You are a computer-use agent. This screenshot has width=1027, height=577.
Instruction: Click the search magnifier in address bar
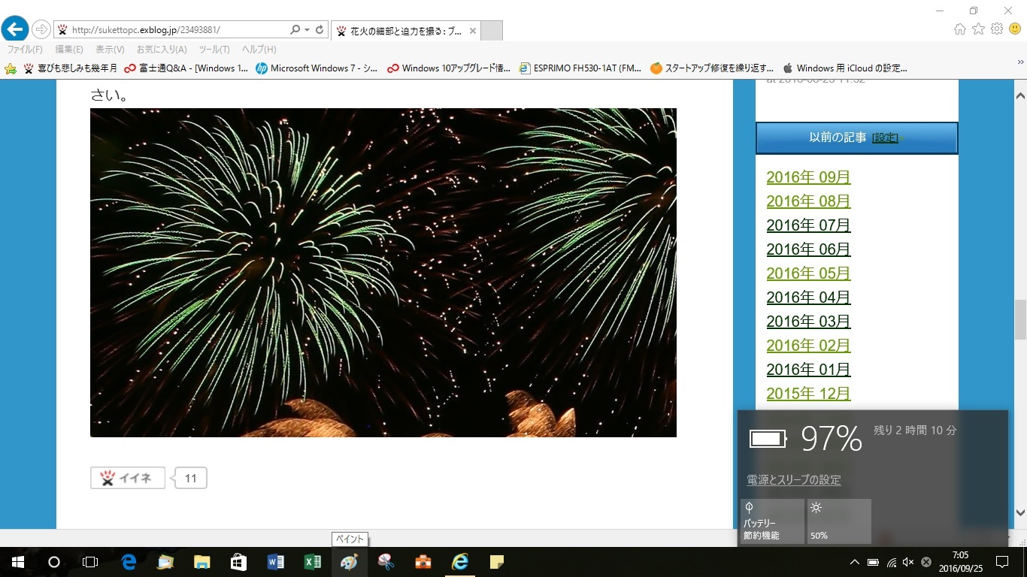coord(295,30)
